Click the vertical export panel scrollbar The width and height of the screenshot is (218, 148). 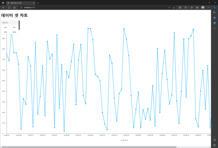(19, 25)
